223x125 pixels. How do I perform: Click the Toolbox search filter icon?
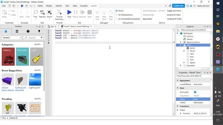point(41,38)
